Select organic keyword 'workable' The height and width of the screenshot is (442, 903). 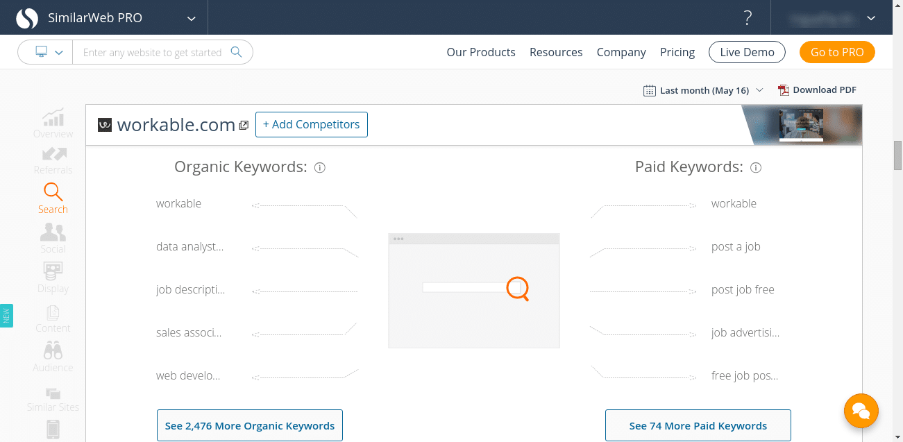tap(178, 203)
